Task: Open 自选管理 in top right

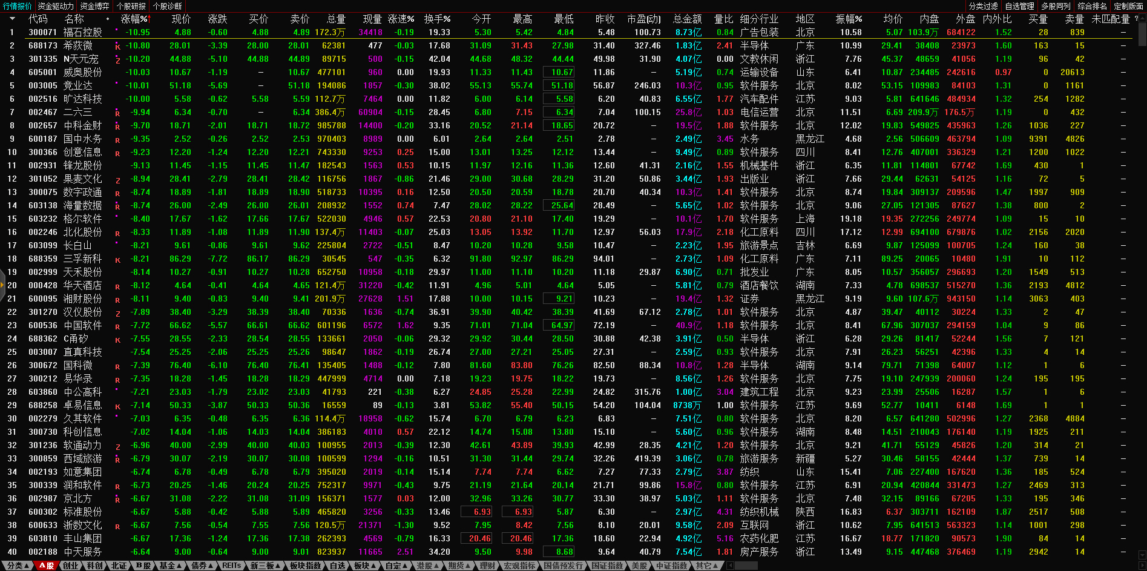Action: (x=1020, y=6)
